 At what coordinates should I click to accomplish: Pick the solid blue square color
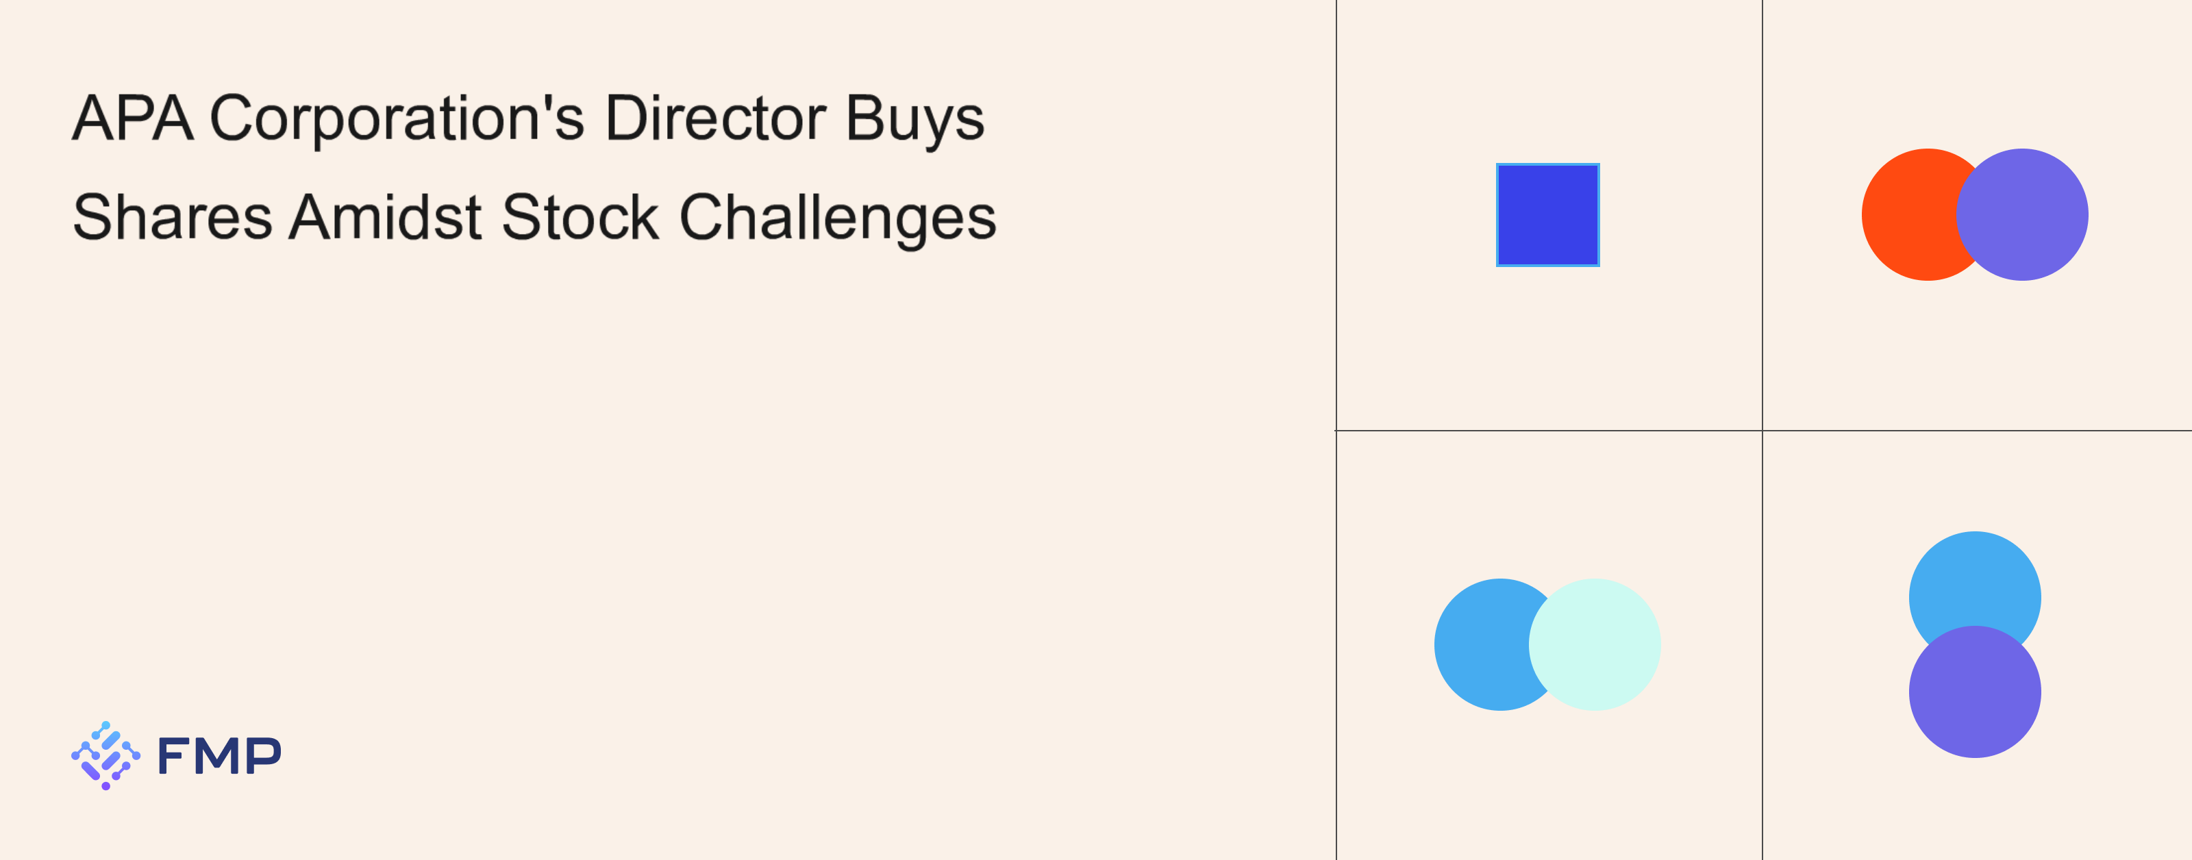[1548, 214]
